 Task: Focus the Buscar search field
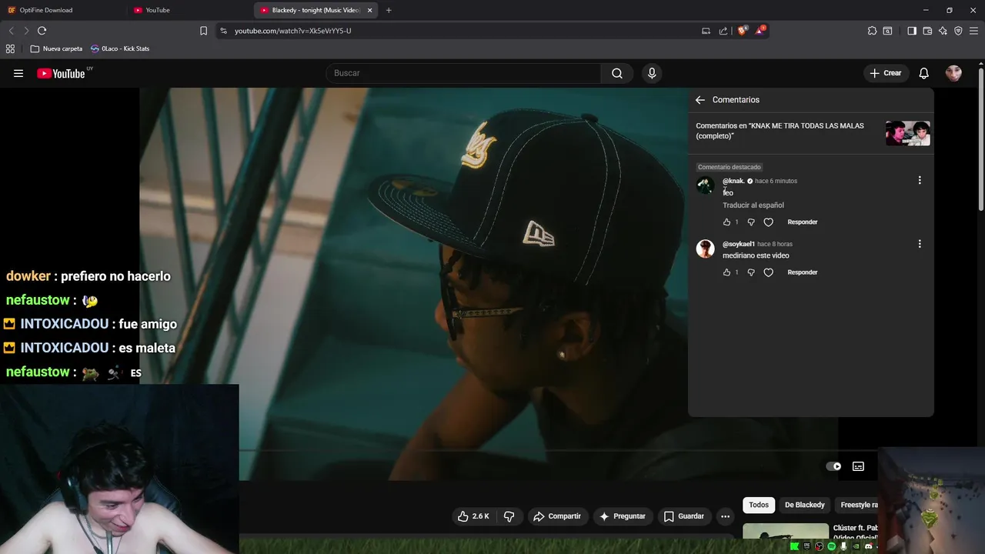(464, 73)
